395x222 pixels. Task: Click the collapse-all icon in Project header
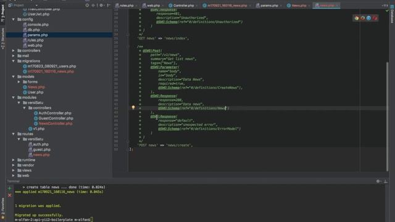tap(93, 6)
